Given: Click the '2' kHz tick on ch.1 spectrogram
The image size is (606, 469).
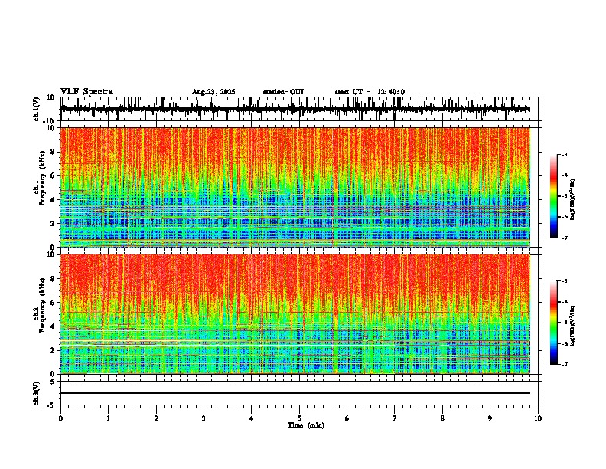Looking at the screenshot, I should [x=54, y=224].
